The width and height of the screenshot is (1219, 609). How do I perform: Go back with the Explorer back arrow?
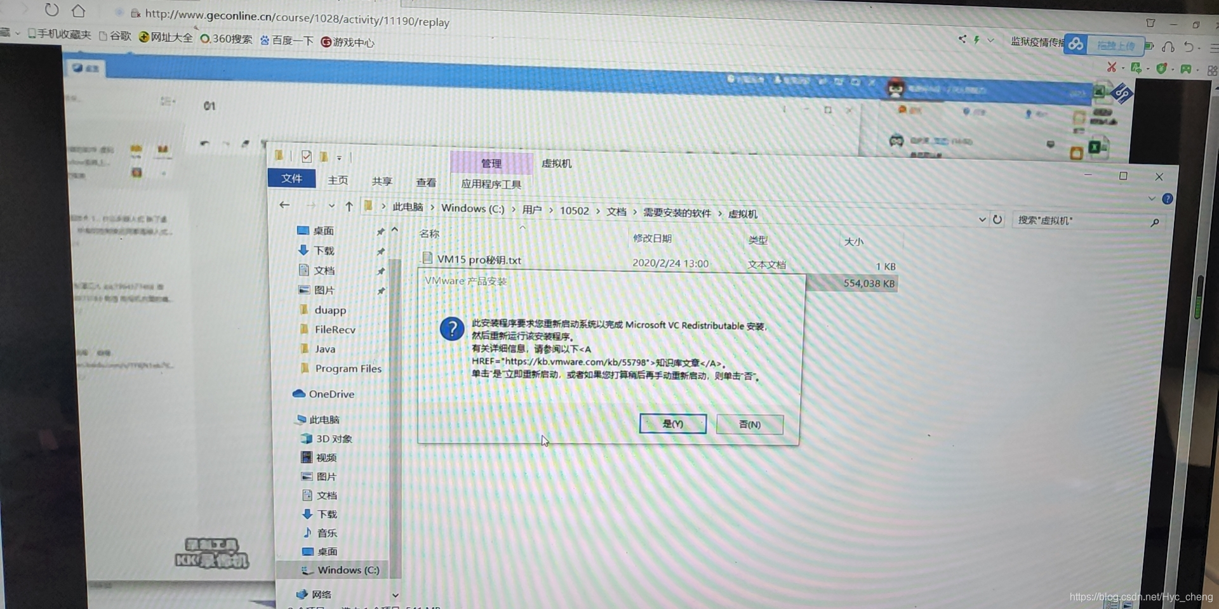284,204
